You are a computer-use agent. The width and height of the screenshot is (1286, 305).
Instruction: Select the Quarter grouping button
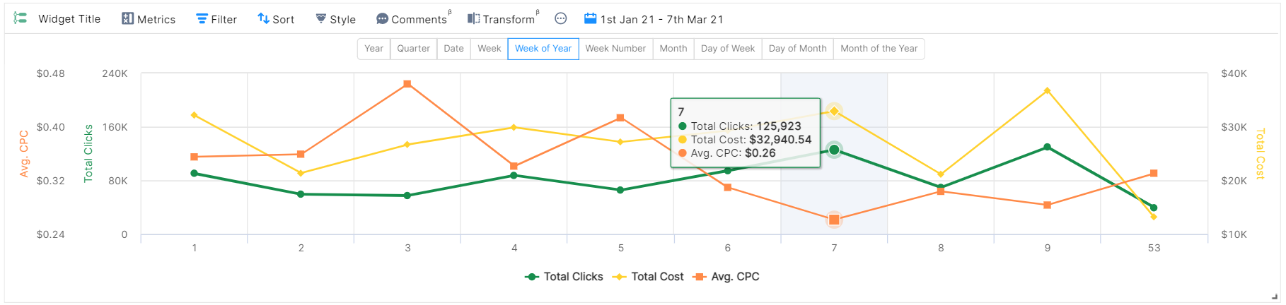(x=413, y=49)
